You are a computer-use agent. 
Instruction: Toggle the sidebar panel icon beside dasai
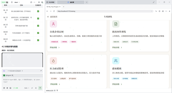click(12, 2)
